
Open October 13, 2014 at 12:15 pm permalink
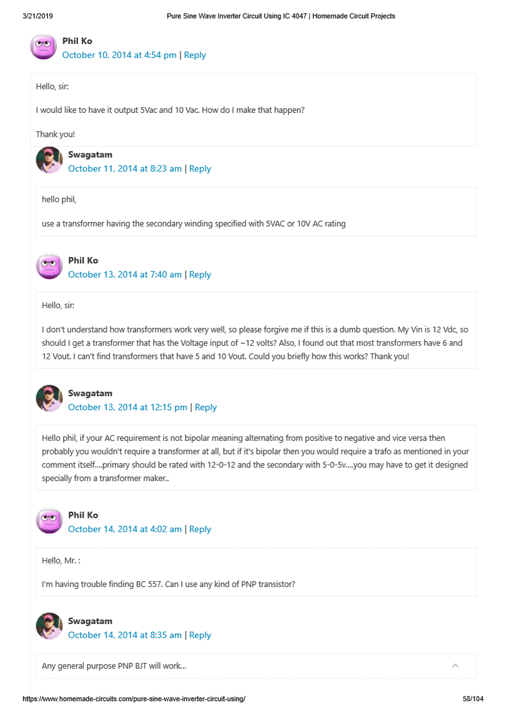tap(128, 407)
